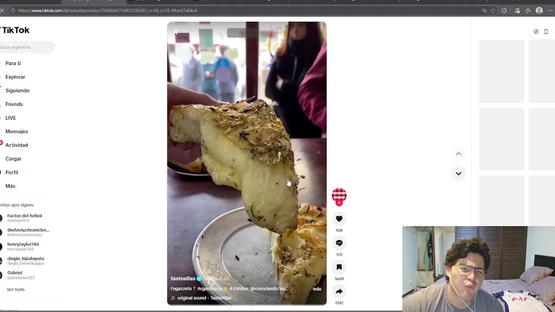Open the henrytaylor748 account
Image resolution: width=555 pixels, height=312 pixels.
[x=23, y=247]
